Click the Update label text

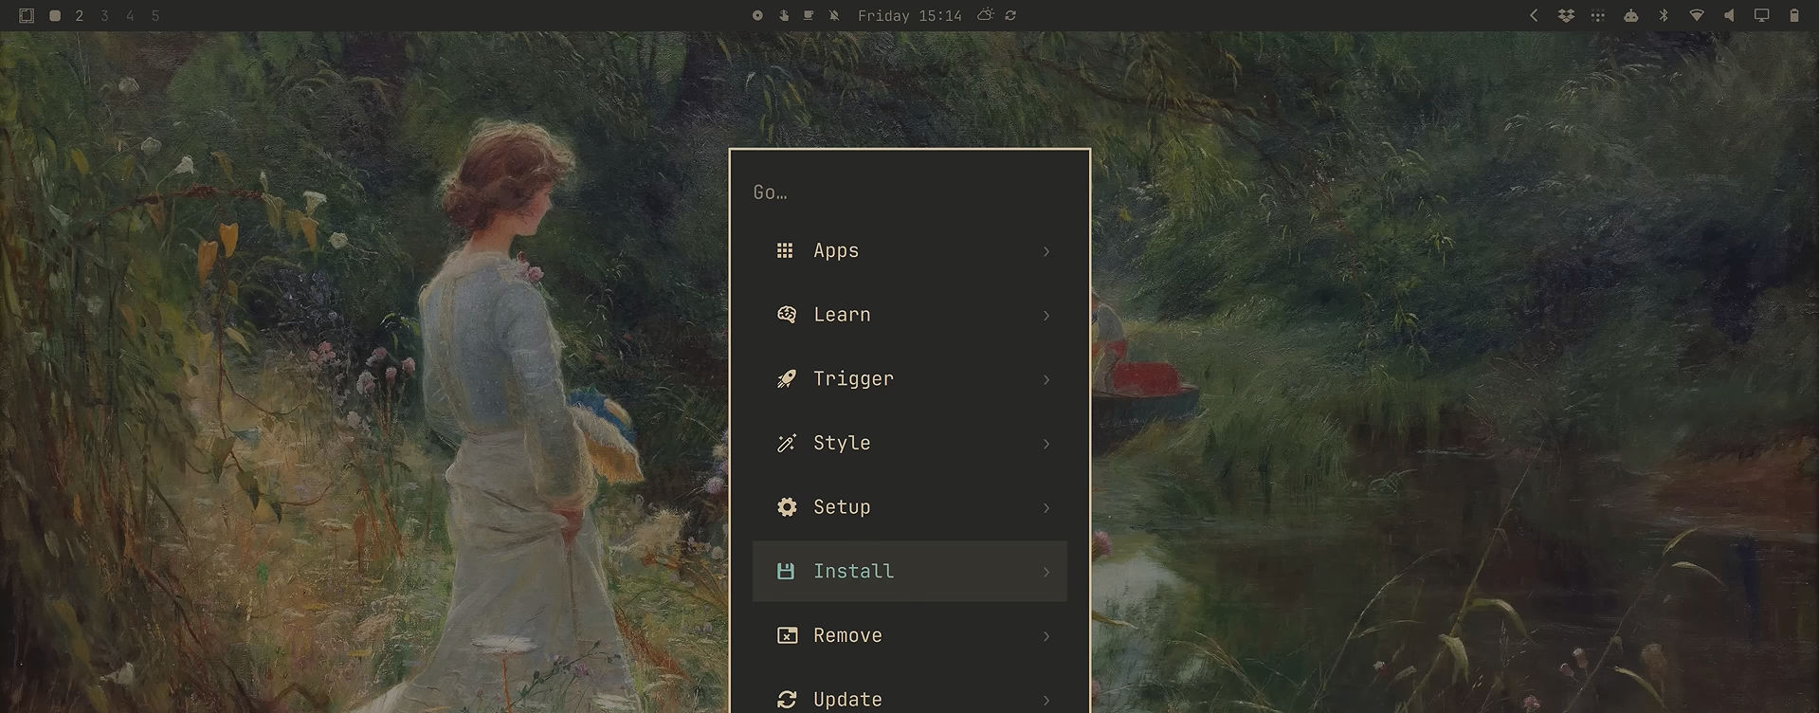[x=847, y=700]
